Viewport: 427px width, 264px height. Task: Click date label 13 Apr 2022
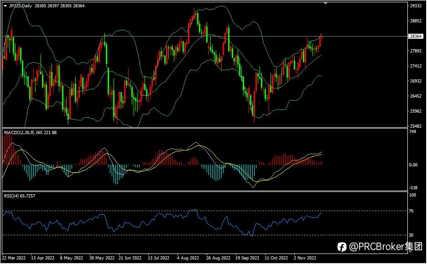(42, 258)
